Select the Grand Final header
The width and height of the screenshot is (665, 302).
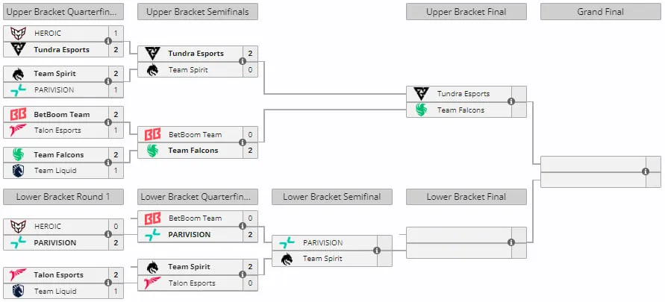click(601, 12)
